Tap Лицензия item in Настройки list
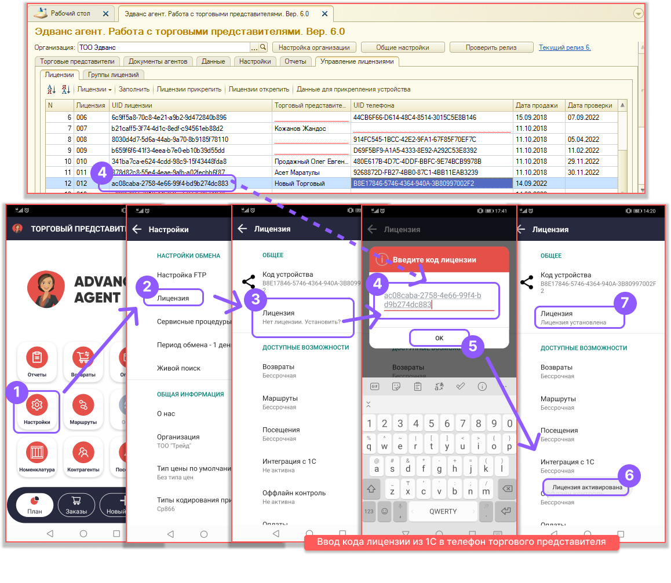 173,298
